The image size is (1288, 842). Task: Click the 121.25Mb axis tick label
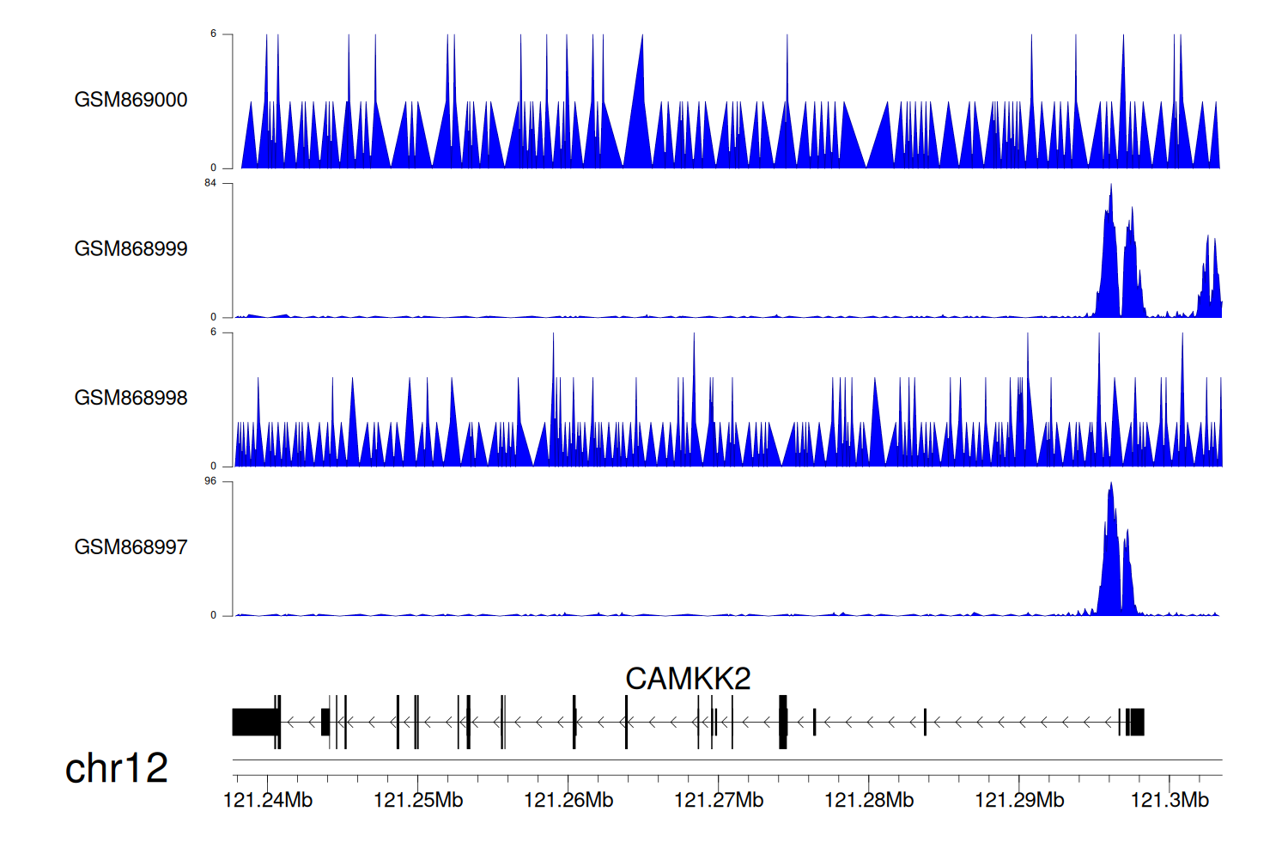click(x=418, y=801)
